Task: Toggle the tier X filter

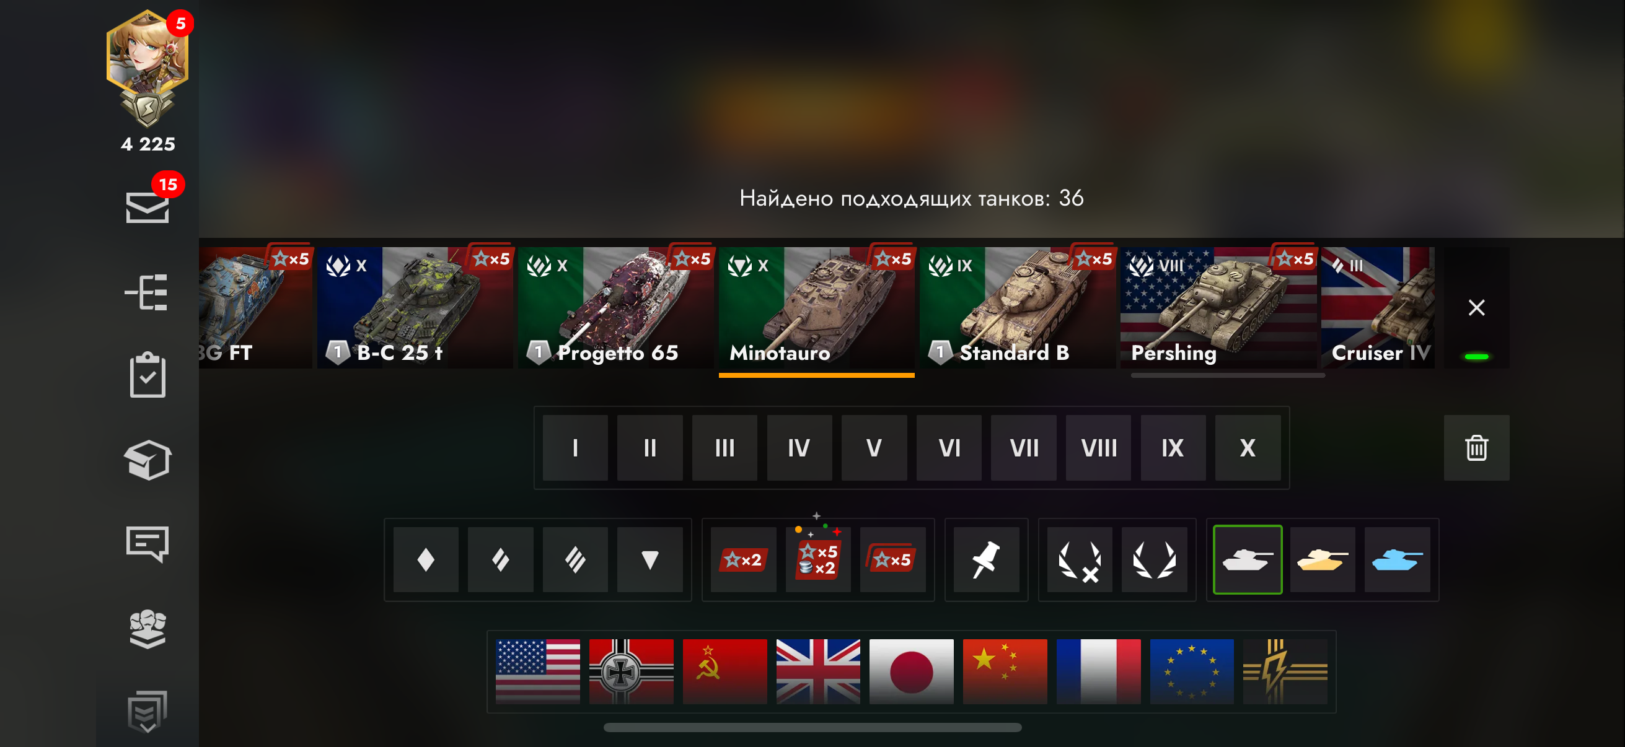Action: click(1248, 448)
